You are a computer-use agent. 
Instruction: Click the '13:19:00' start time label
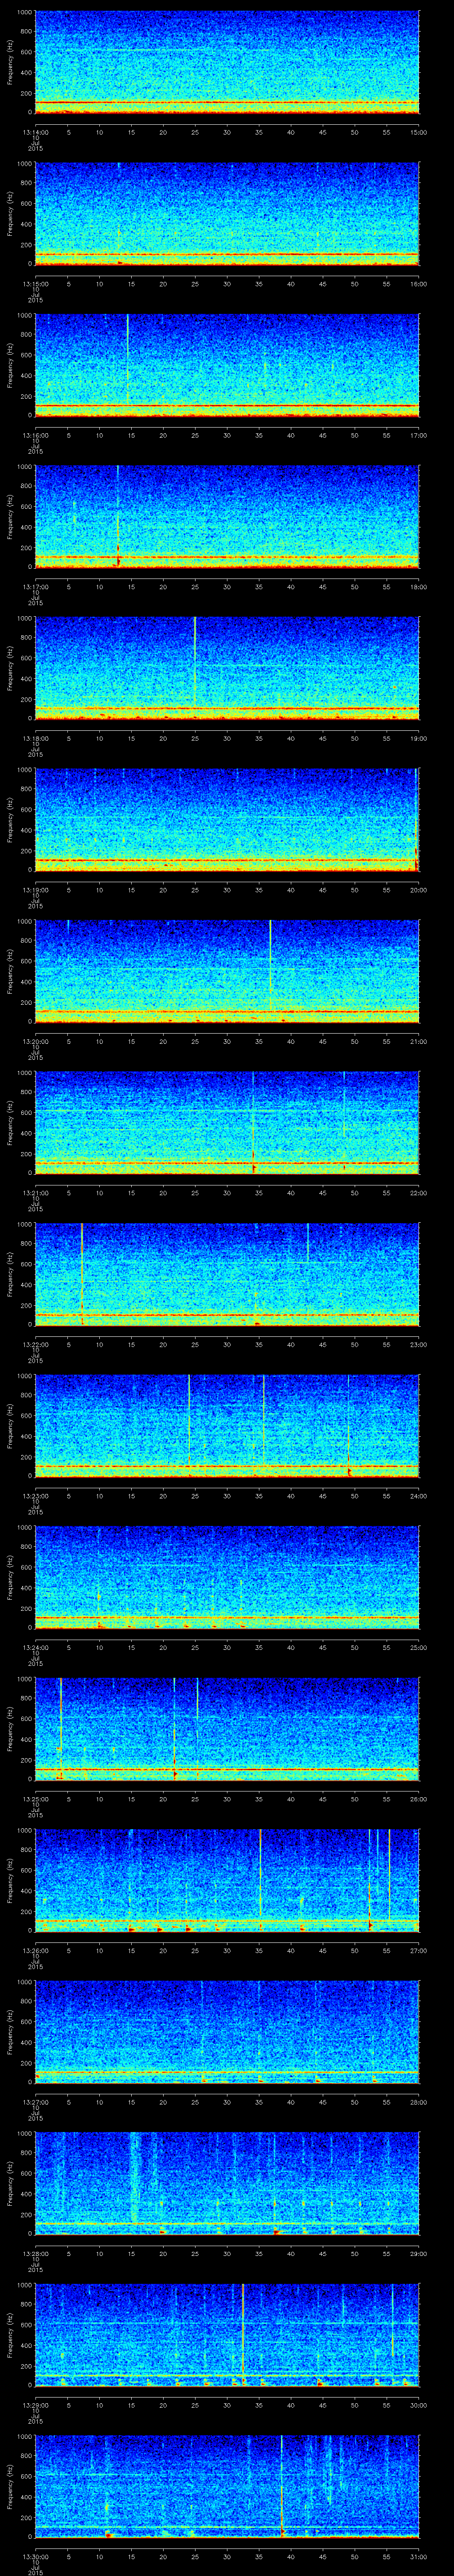[35, 890]
